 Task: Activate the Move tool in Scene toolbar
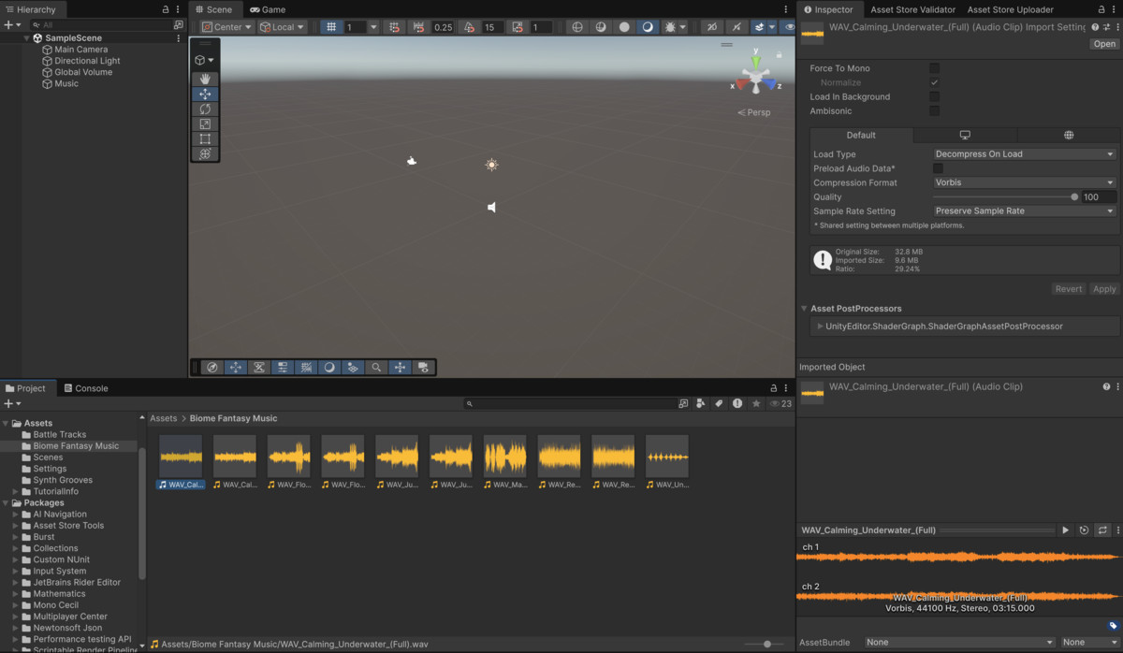(x=205, y=94)
